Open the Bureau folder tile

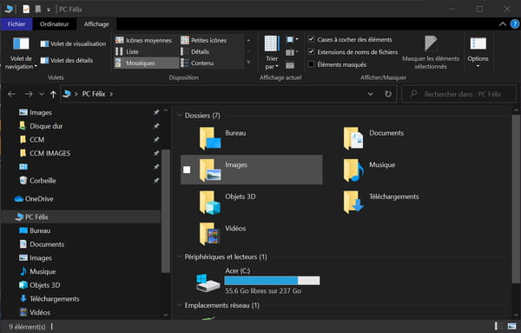251,137
